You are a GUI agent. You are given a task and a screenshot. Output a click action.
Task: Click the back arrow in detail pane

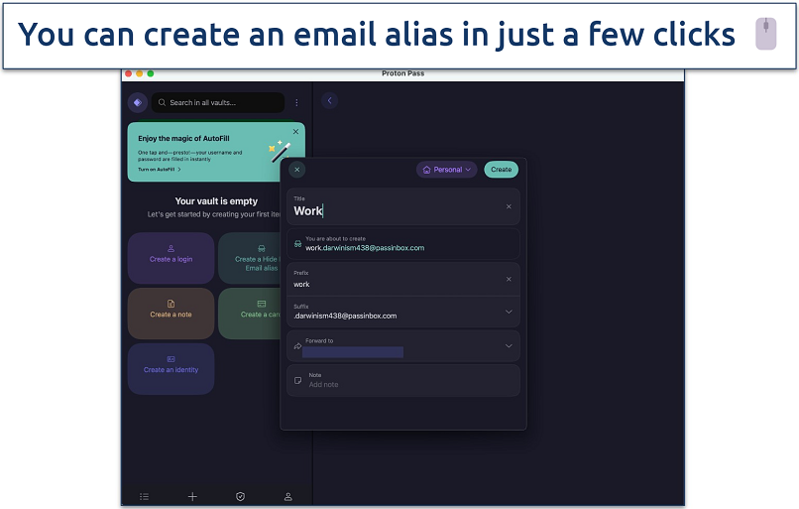[x=330, y=101]
